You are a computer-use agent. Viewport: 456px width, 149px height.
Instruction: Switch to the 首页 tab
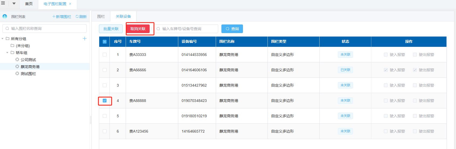[x=29, y=4]
